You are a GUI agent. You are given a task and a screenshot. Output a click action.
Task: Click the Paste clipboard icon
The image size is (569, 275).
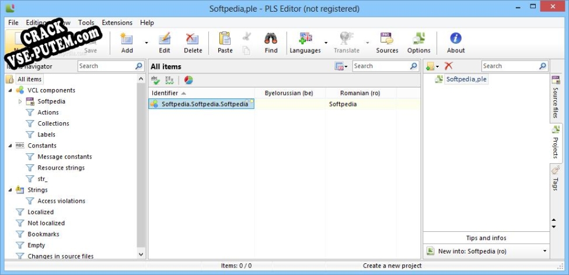[225, 38]
